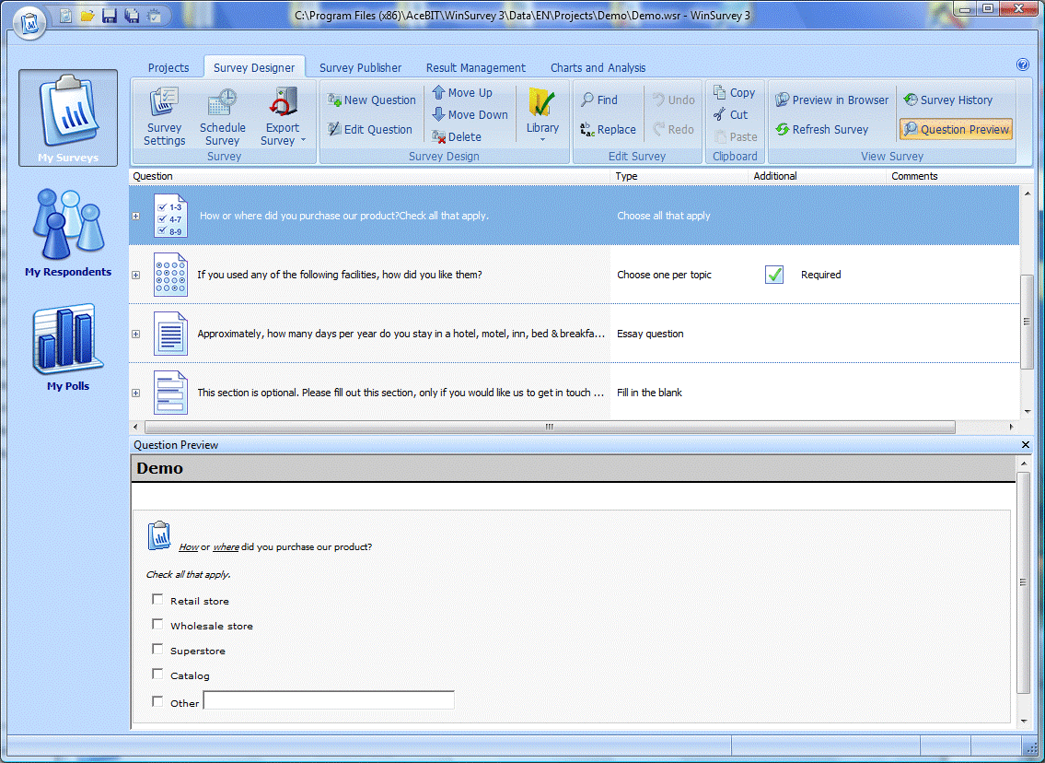
Task: Click the Save All quick-access icon
Action: click(x=132, y=16)
